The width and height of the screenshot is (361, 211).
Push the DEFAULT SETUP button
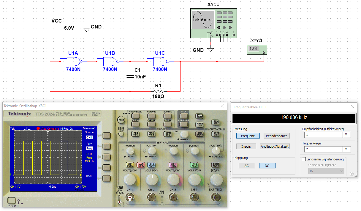[183, 124]
